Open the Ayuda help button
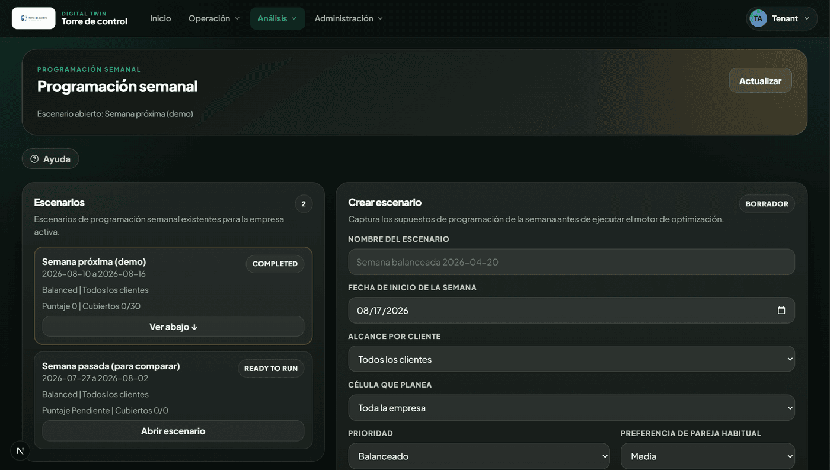Image resolution: width=830 pixels, height=470 pixels. (50, 159)
